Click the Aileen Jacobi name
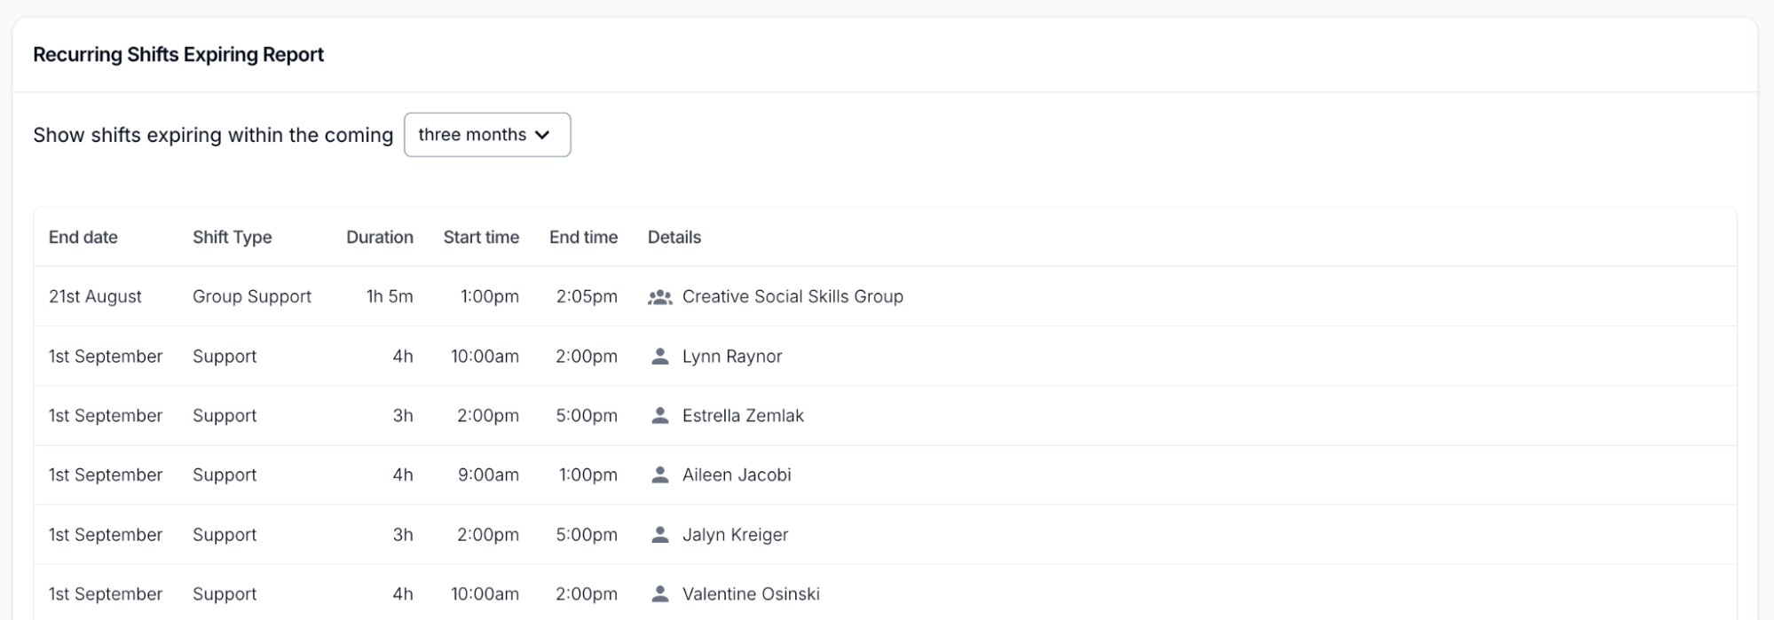The image size is (1774, 620). [x=737, y=475]
